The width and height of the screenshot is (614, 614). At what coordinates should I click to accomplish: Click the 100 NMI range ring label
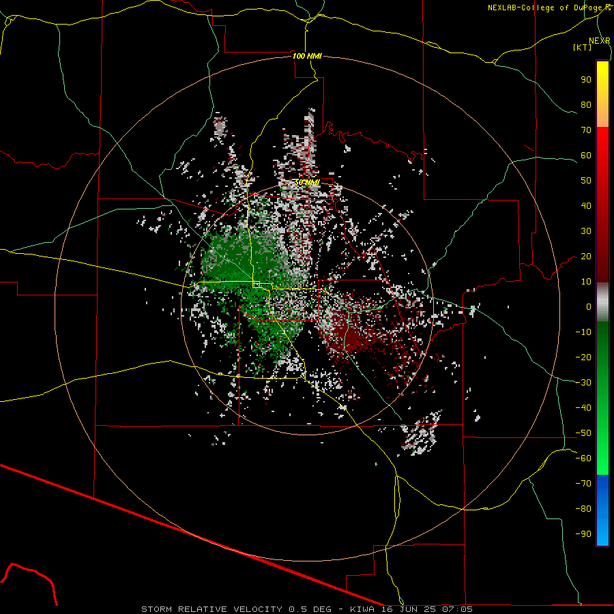(x=307, y=56)
